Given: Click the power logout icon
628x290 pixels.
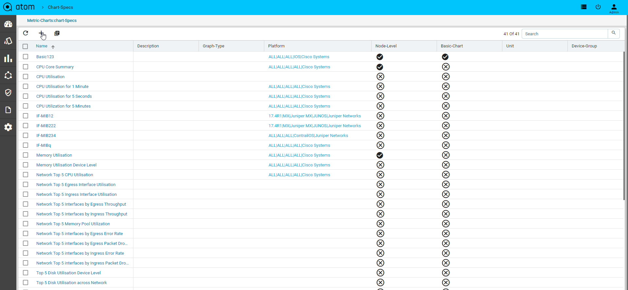Looking at the screenshot, I should [598, 7].
